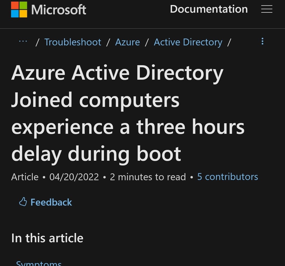
Task: Go to the Troubleshoot breadcrumb
Action: (73, 42)
